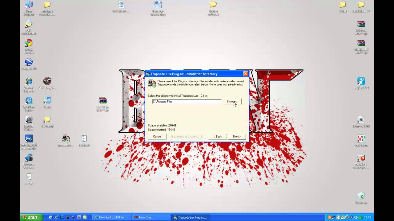Select the Logitech Webcam desktop icon
The height and width of the screenshot is (221, 394).
pos(29,123)
